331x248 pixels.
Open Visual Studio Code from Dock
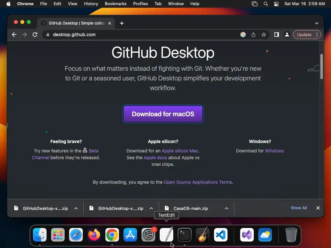coord(220,235)
